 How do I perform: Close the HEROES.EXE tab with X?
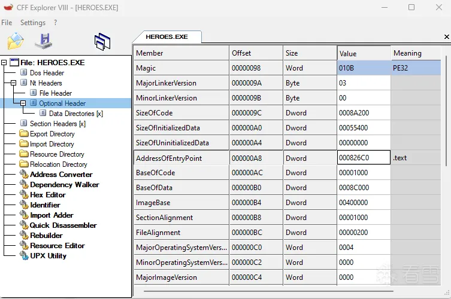click(x=446, y=36)
